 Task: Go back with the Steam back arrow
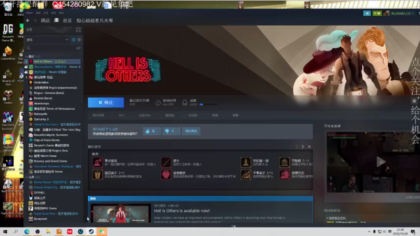28,20
